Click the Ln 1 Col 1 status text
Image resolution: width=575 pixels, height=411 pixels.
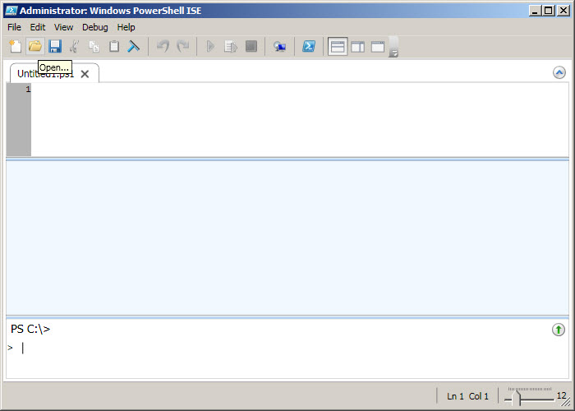[467, 396]
